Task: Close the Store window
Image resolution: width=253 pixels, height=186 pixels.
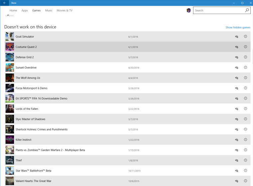Action: click(x=251, y=3)
